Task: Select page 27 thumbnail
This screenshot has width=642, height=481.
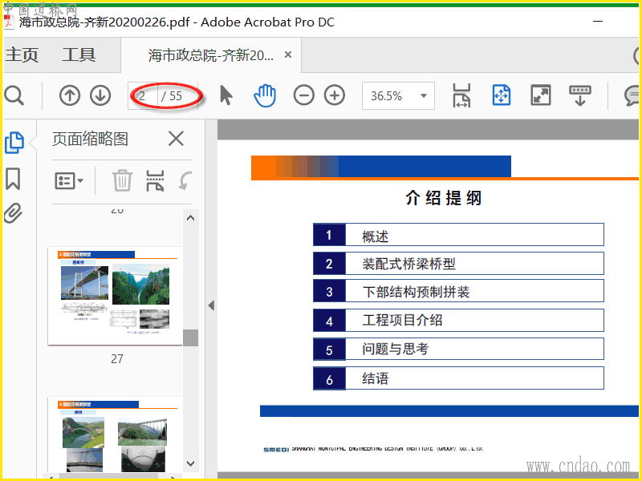Action: pos(115,296)
